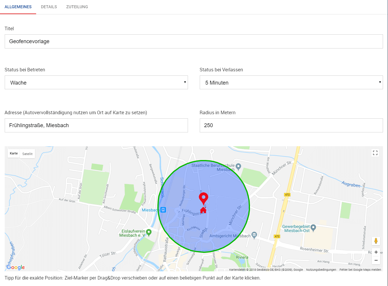
Task: Zoom out on the map
Action: 376,260
